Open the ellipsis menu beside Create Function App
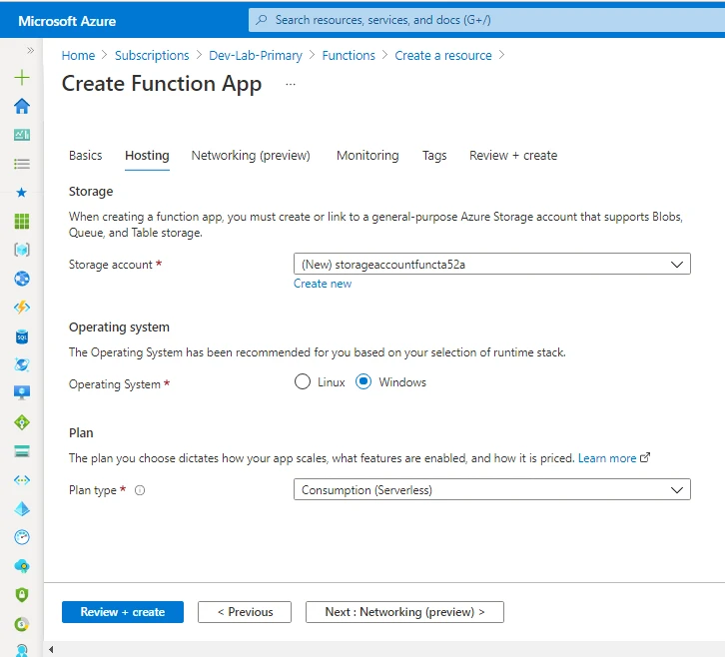Image resolution: width=725 pixels, height=657 pixels. (291, 85)
